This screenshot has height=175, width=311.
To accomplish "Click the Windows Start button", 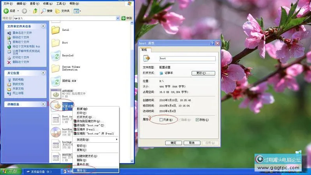I will pyautogui.click(x=11, y=171).
